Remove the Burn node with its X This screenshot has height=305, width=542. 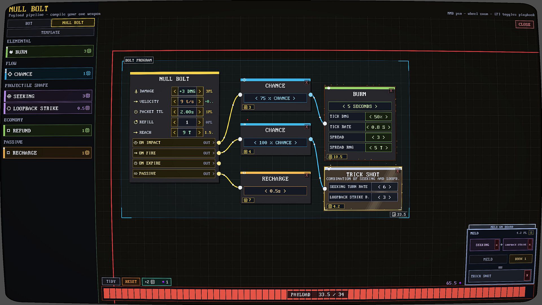[x=391, y=91]
